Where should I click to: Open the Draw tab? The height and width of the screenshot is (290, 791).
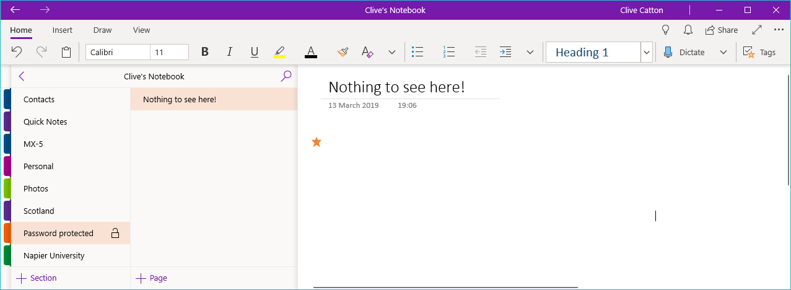click(x=103, y=30)
